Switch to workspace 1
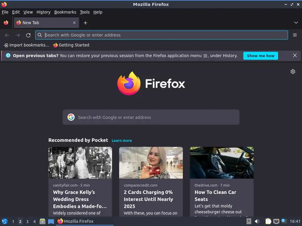 (13, 222)
